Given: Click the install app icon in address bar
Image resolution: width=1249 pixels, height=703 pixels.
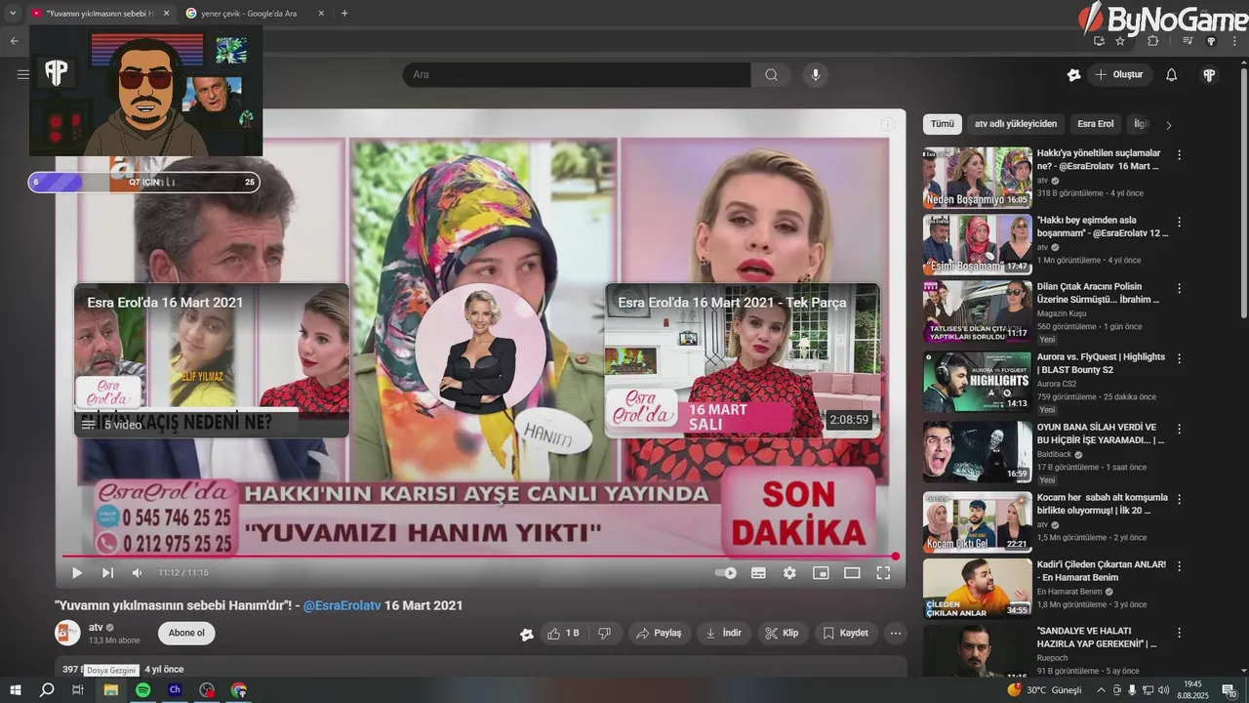Looking at the screenshot, I should click(1099, 41).
